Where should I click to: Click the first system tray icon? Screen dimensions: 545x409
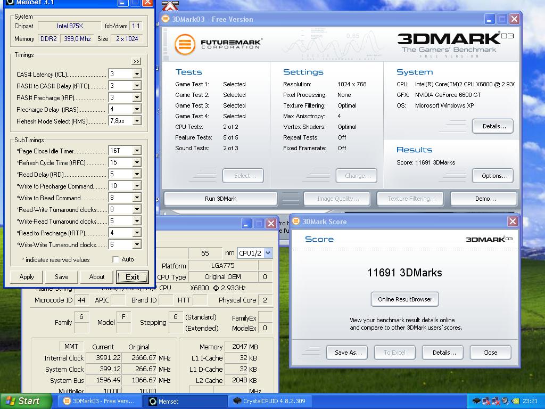[x=476, y=401]
